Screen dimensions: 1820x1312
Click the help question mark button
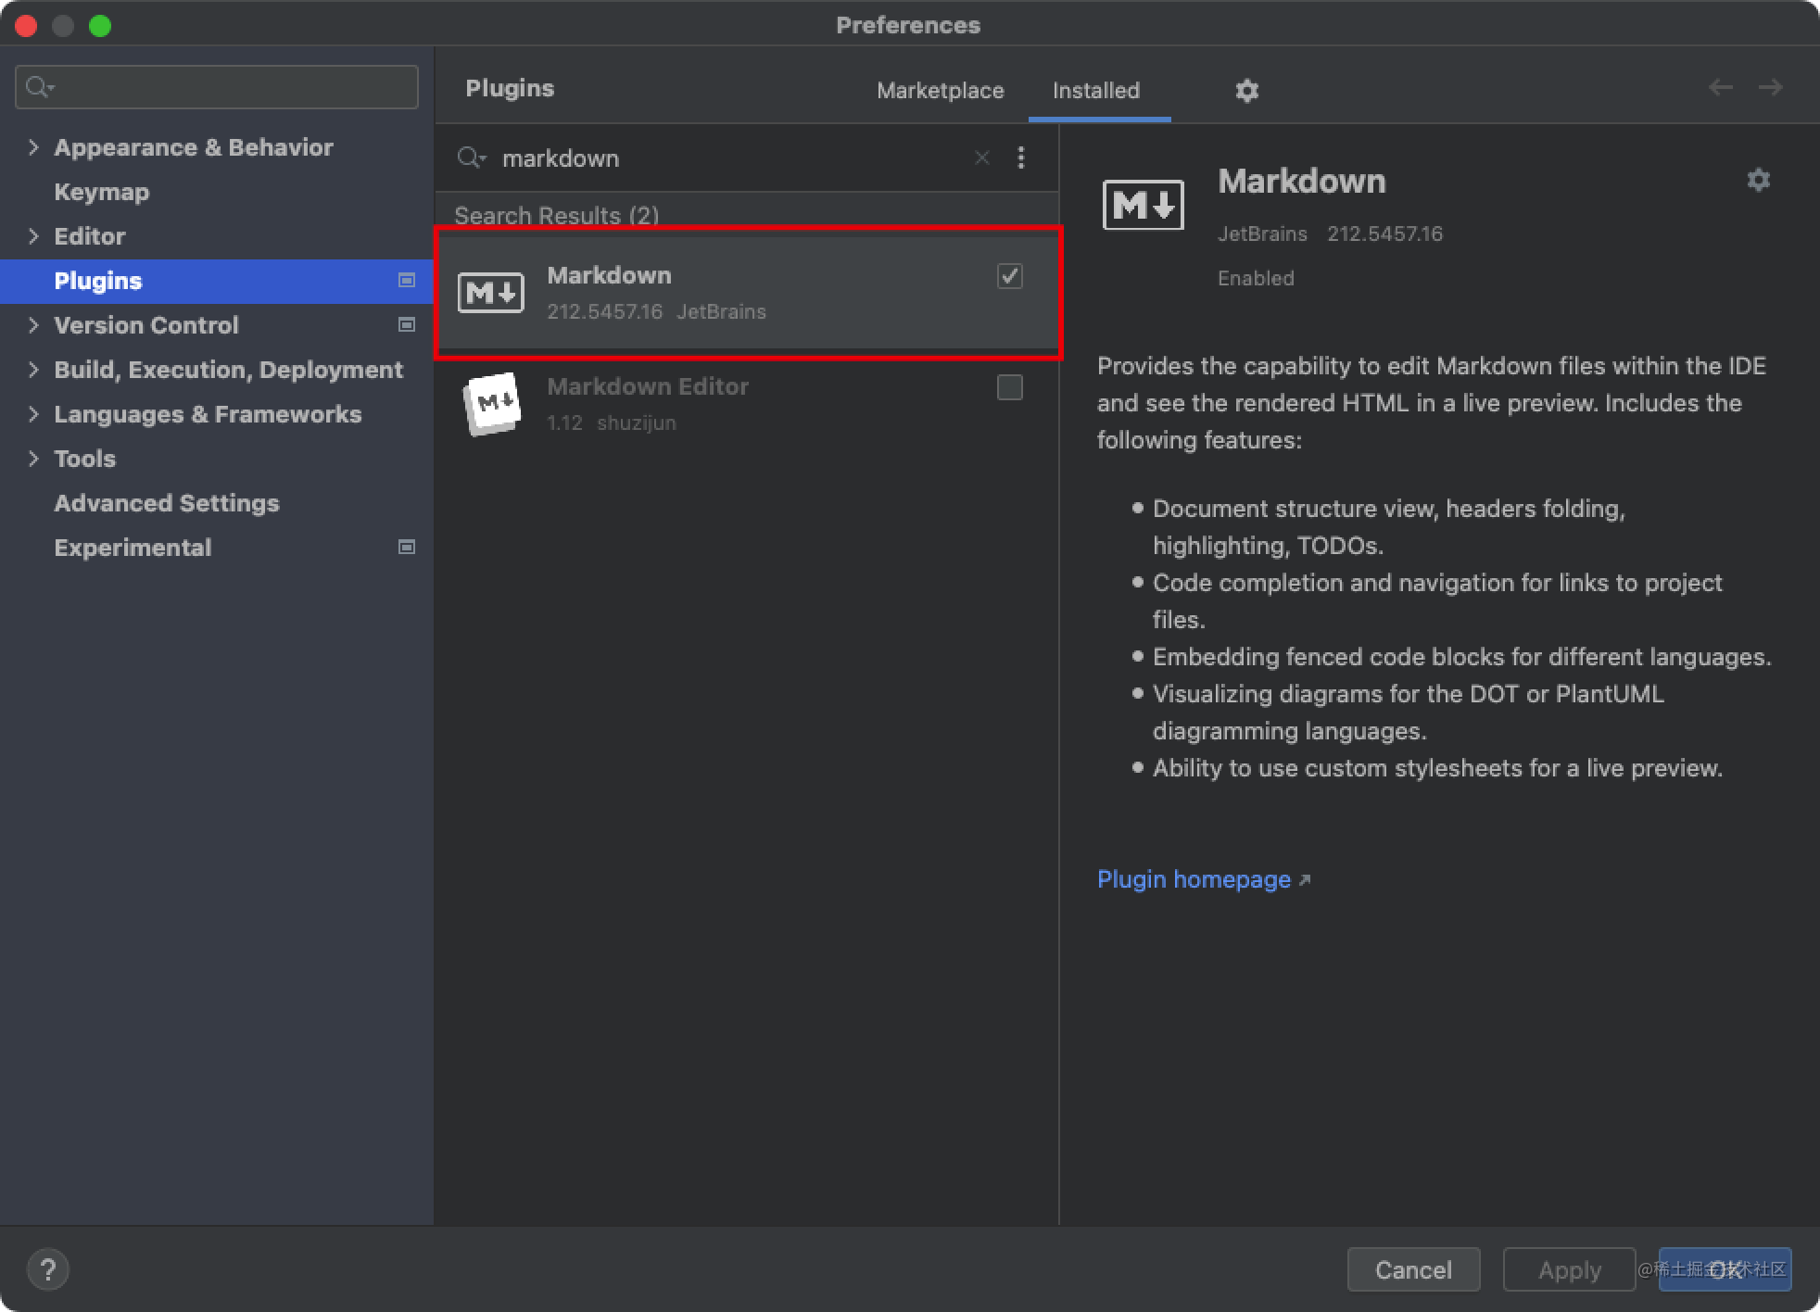[48, 1269]
